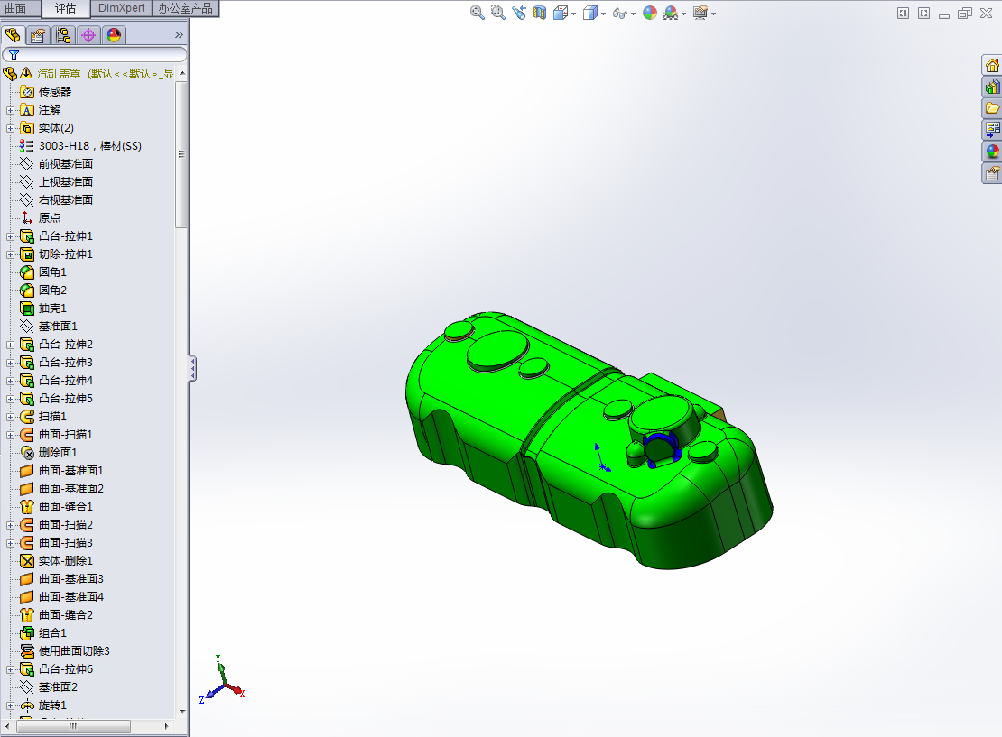Screen dimensions: 1002x737
Task: Open the ConfigurationManager tab icon
Action: pos(63,35)
